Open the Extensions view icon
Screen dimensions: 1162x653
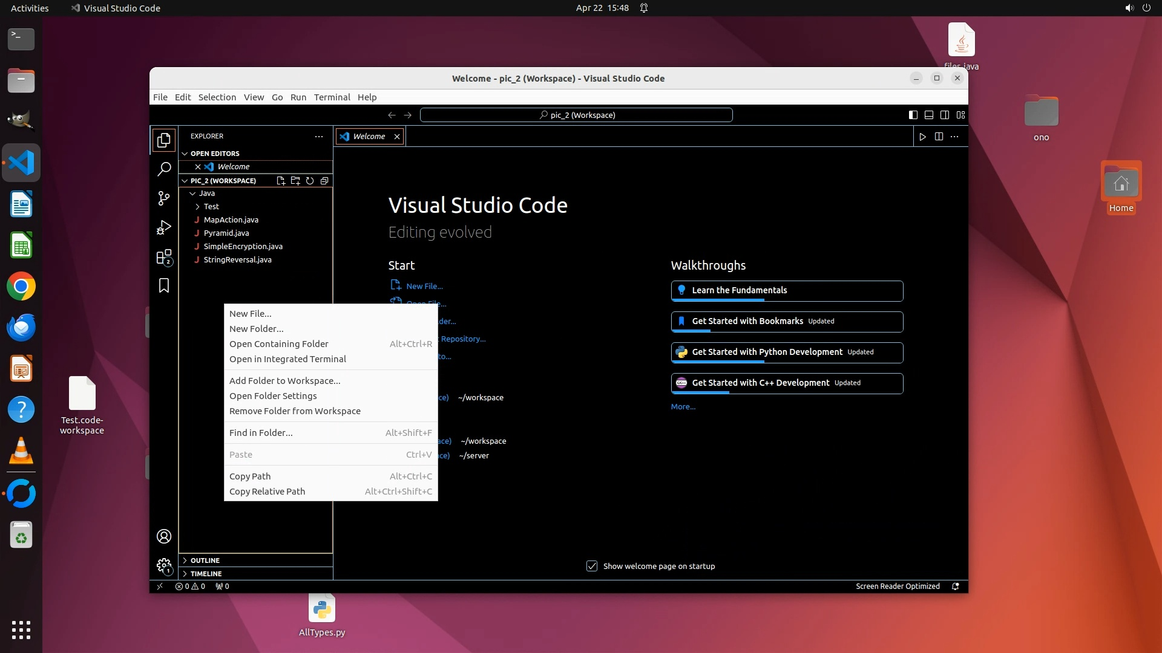coord(164,257)
